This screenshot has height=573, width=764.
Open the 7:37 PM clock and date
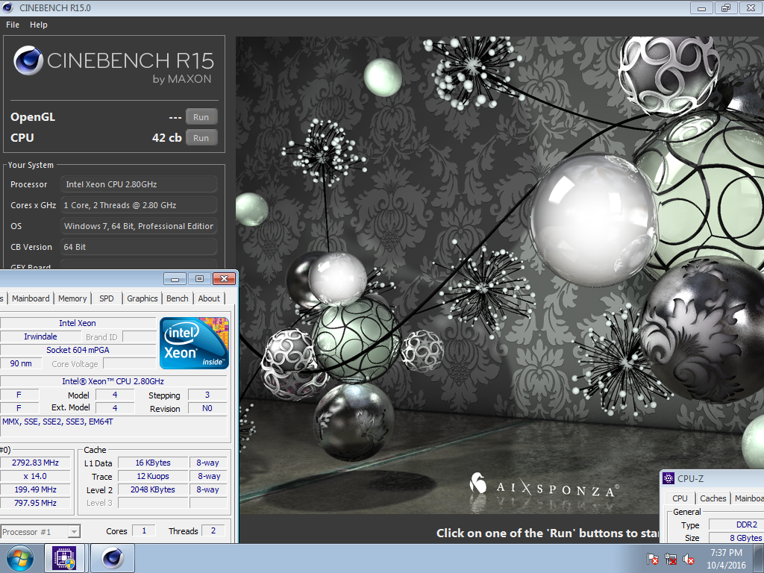coord(726,559)
